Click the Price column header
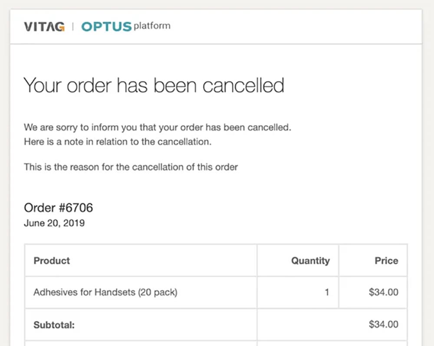The height and width of the screenshot is (346, 434). pyautogui.click(x=386, y=261)
